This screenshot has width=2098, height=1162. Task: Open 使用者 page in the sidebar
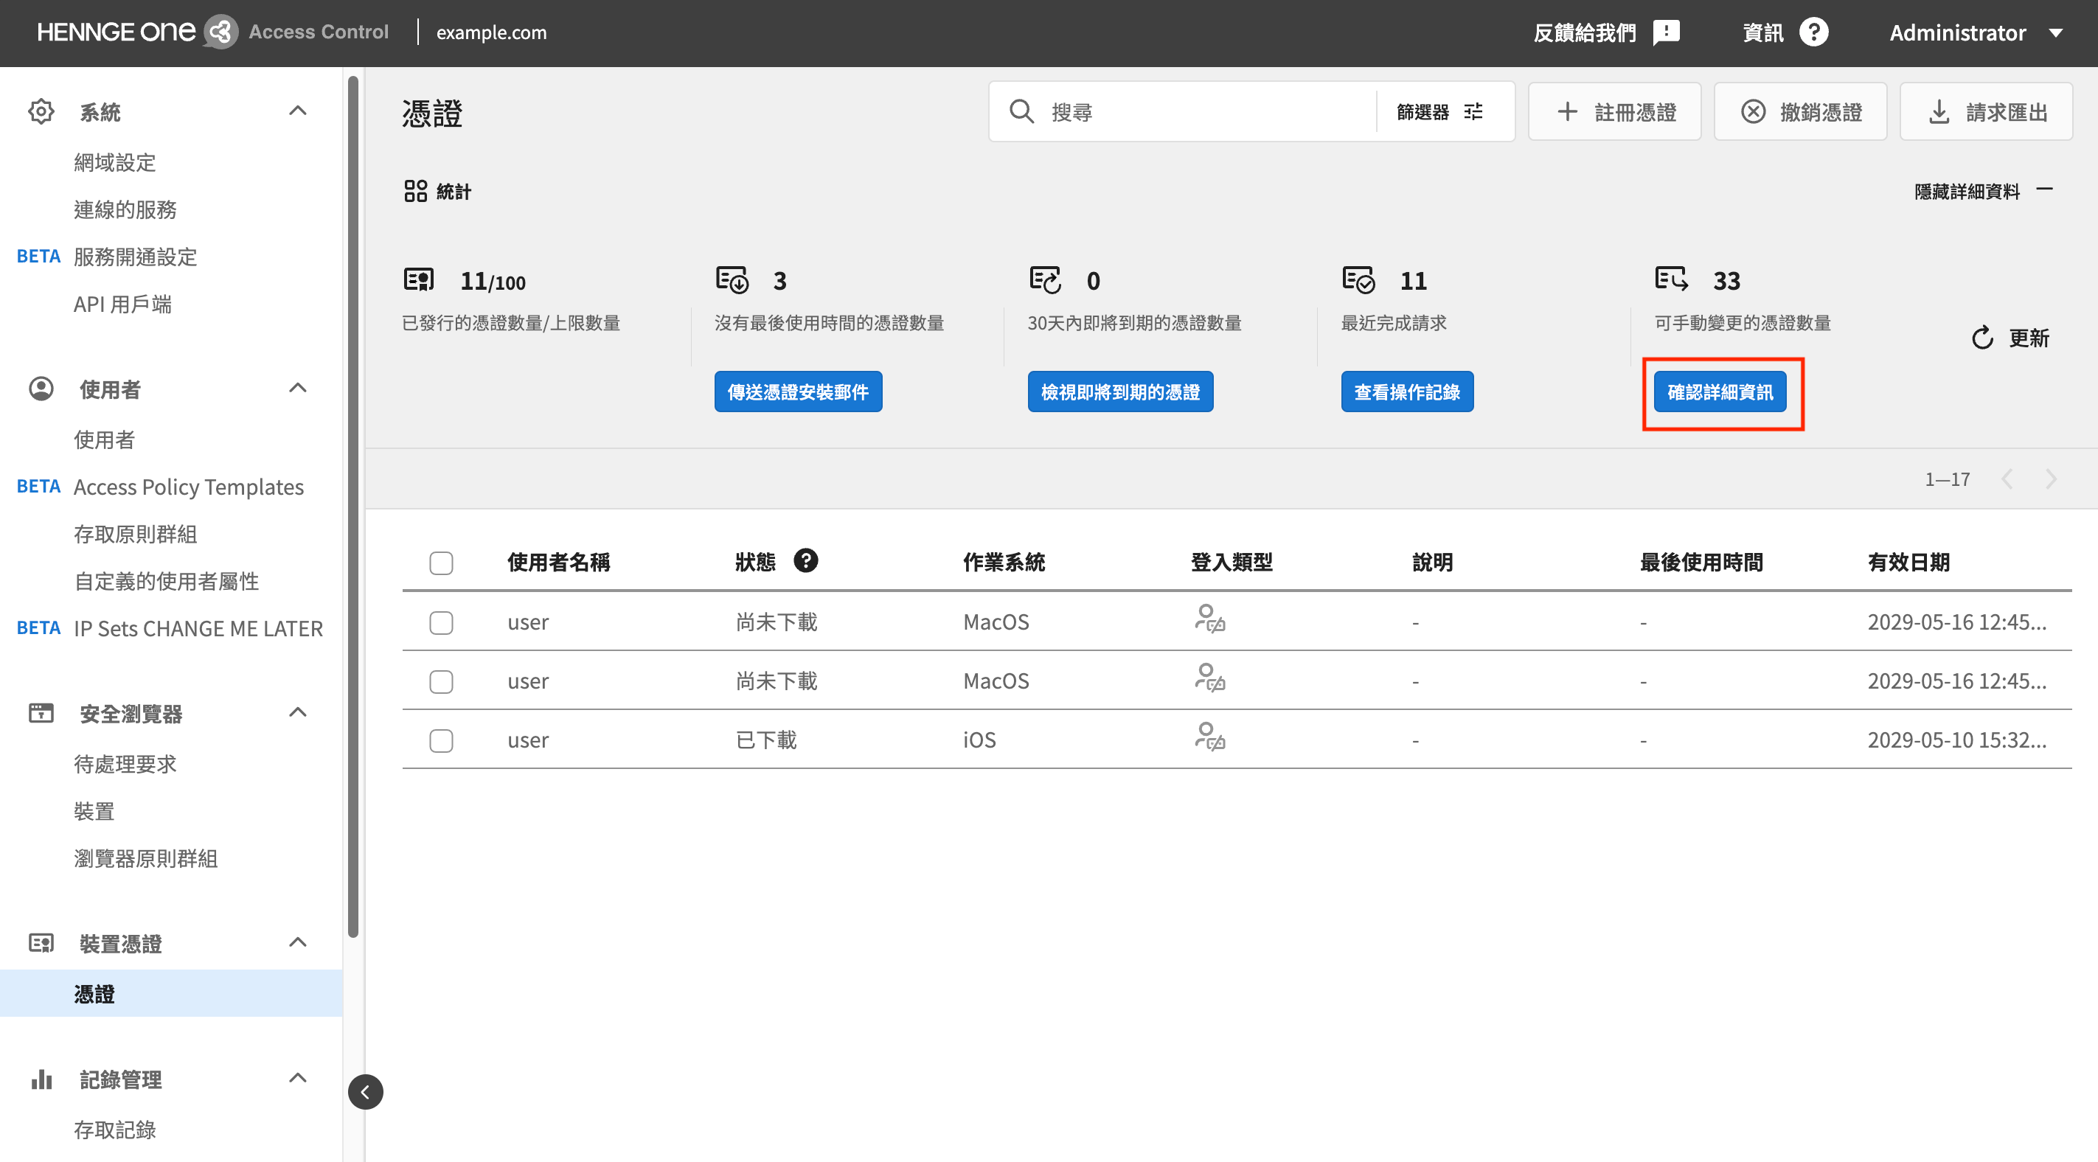[104, 439]
